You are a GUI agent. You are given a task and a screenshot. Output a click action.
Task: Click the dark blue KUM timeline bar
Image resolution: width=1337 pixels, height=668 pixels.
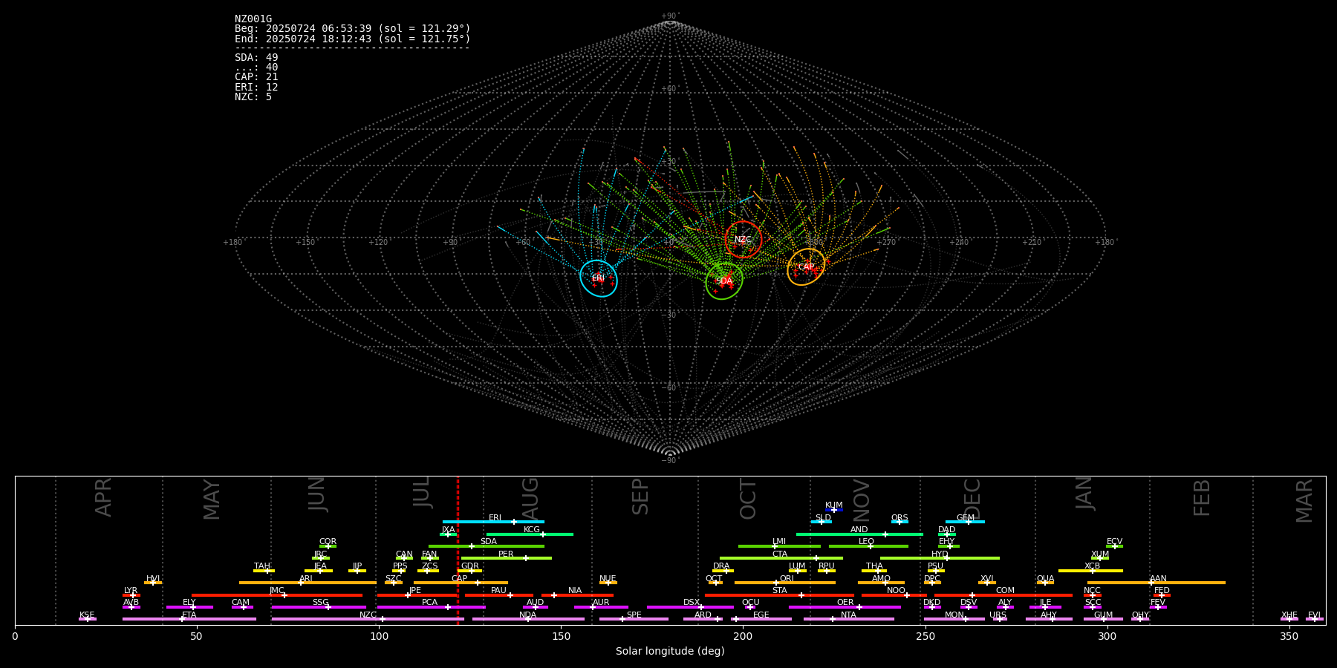834,510
